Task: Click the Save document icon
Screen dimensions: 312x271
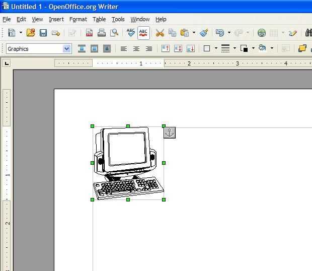Action: click(43, 33)
